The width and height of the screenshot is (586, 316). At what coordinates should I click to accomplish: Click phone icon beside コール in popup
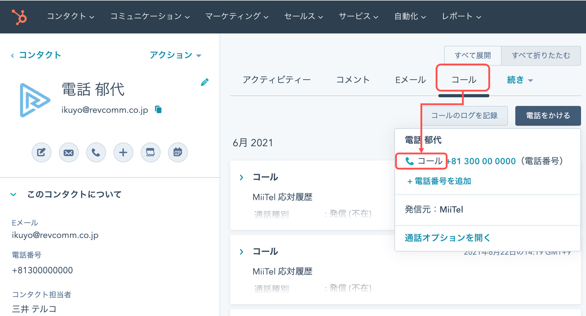tap(410, 161)
